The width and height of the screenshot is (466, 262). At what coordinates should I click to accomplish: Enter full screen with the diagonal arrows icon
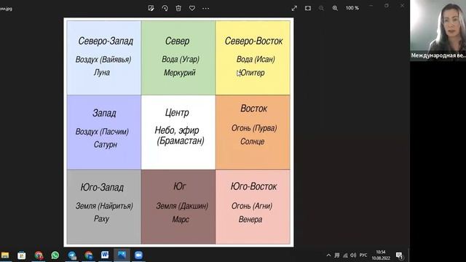(294, 8)
